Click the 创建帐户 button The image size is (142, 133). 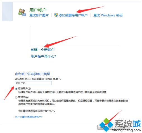click(x=105, y=127)
